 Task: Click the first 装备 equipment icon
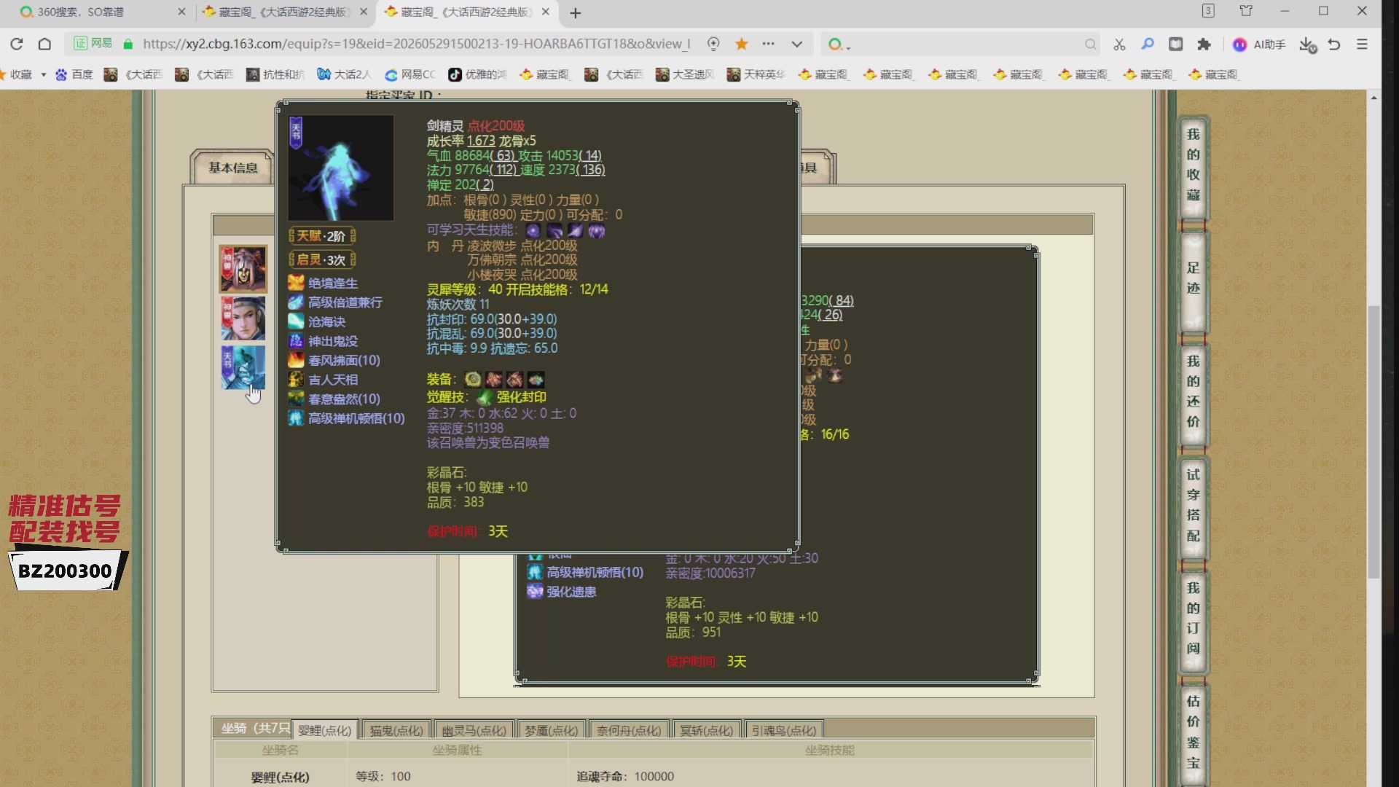473,379
